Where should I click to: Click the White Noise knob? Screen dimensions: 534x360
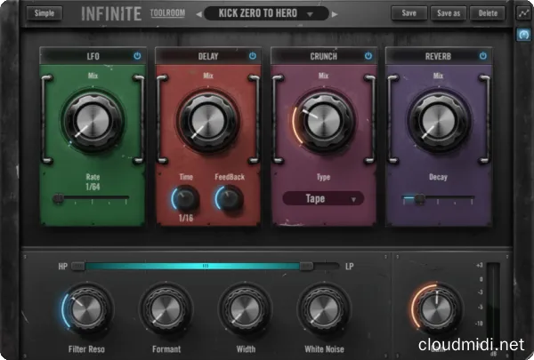point(324,309)
